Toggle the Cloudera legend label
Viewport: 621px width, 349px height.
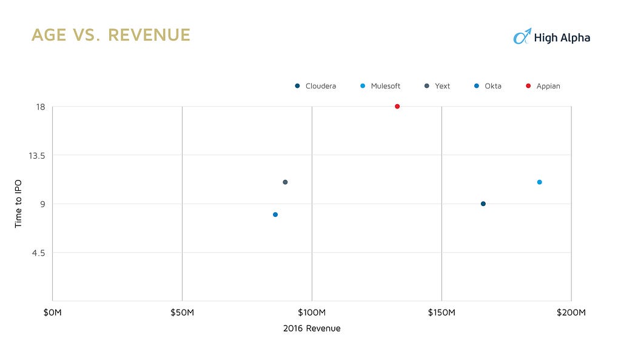click(321, 86)
